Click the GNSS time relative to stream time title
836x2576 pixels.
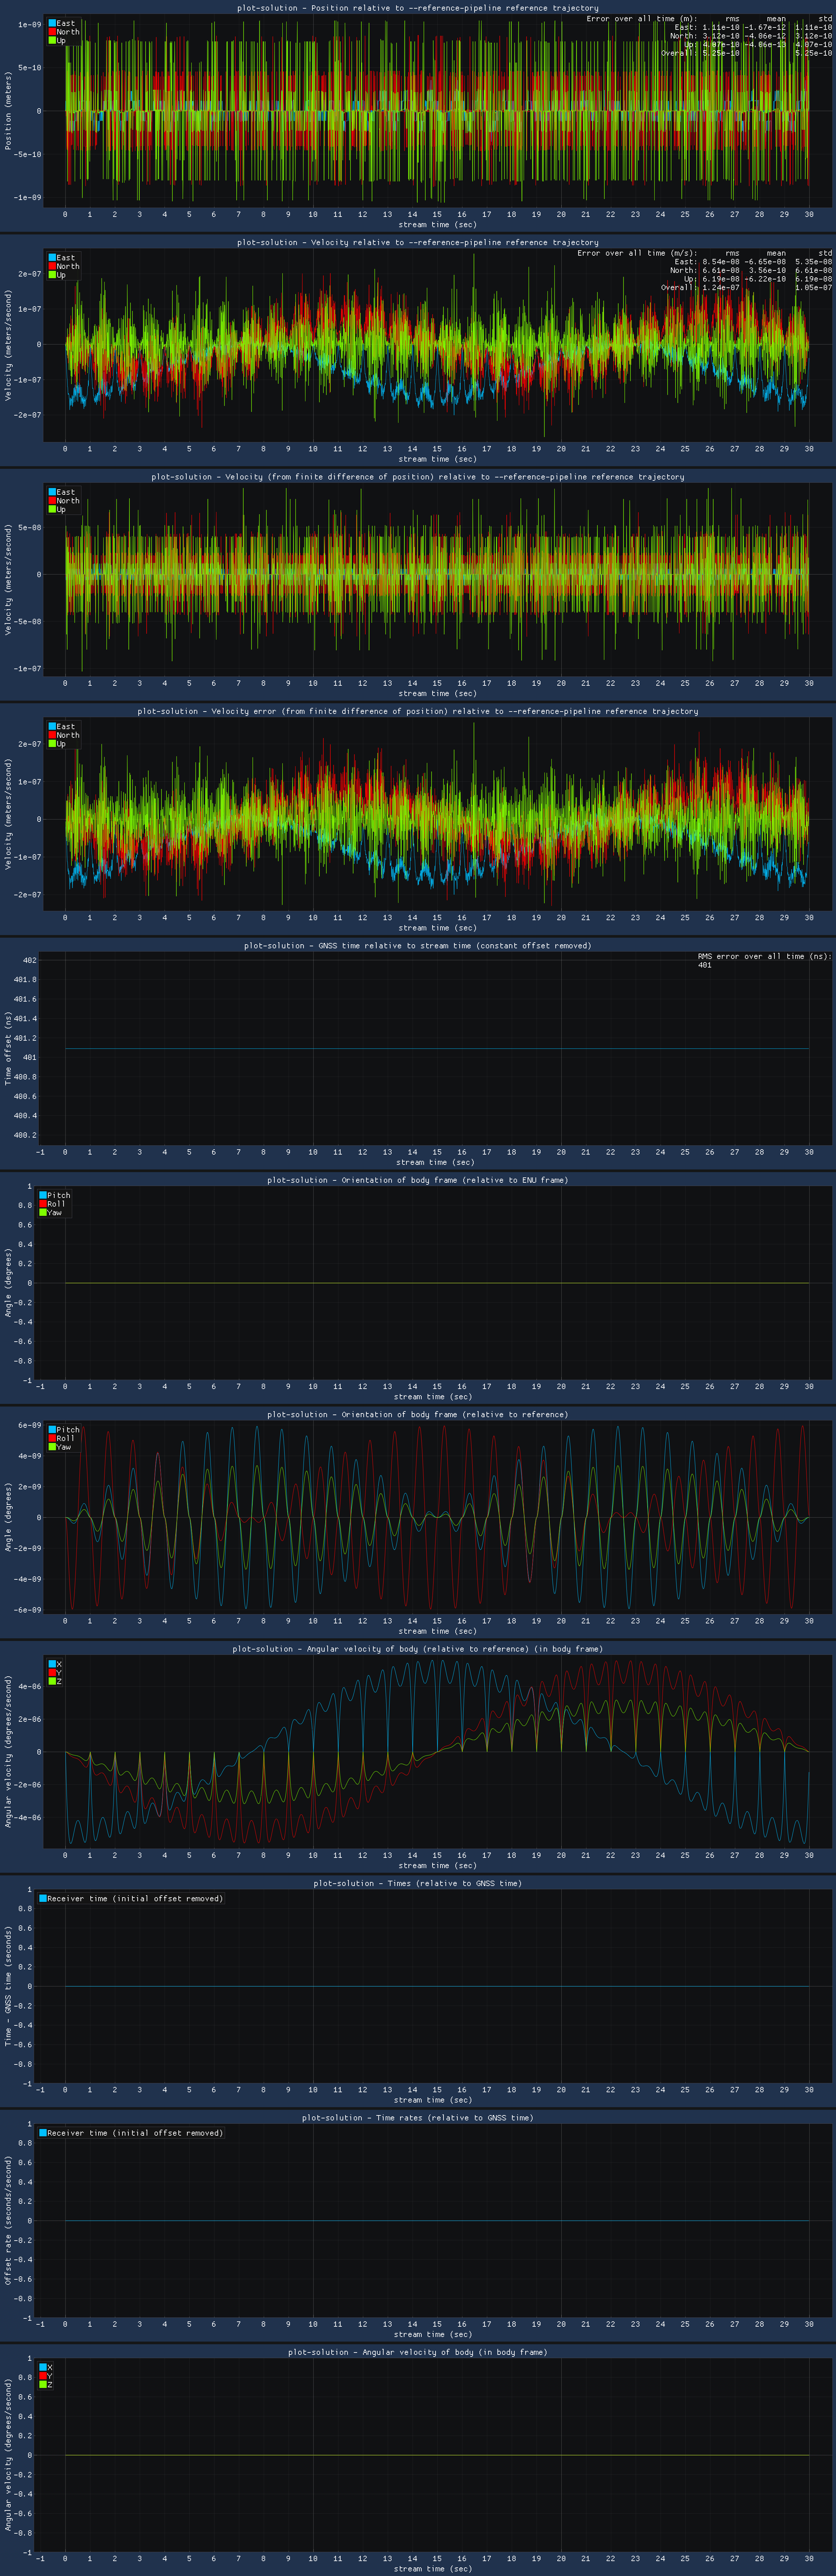418,945
